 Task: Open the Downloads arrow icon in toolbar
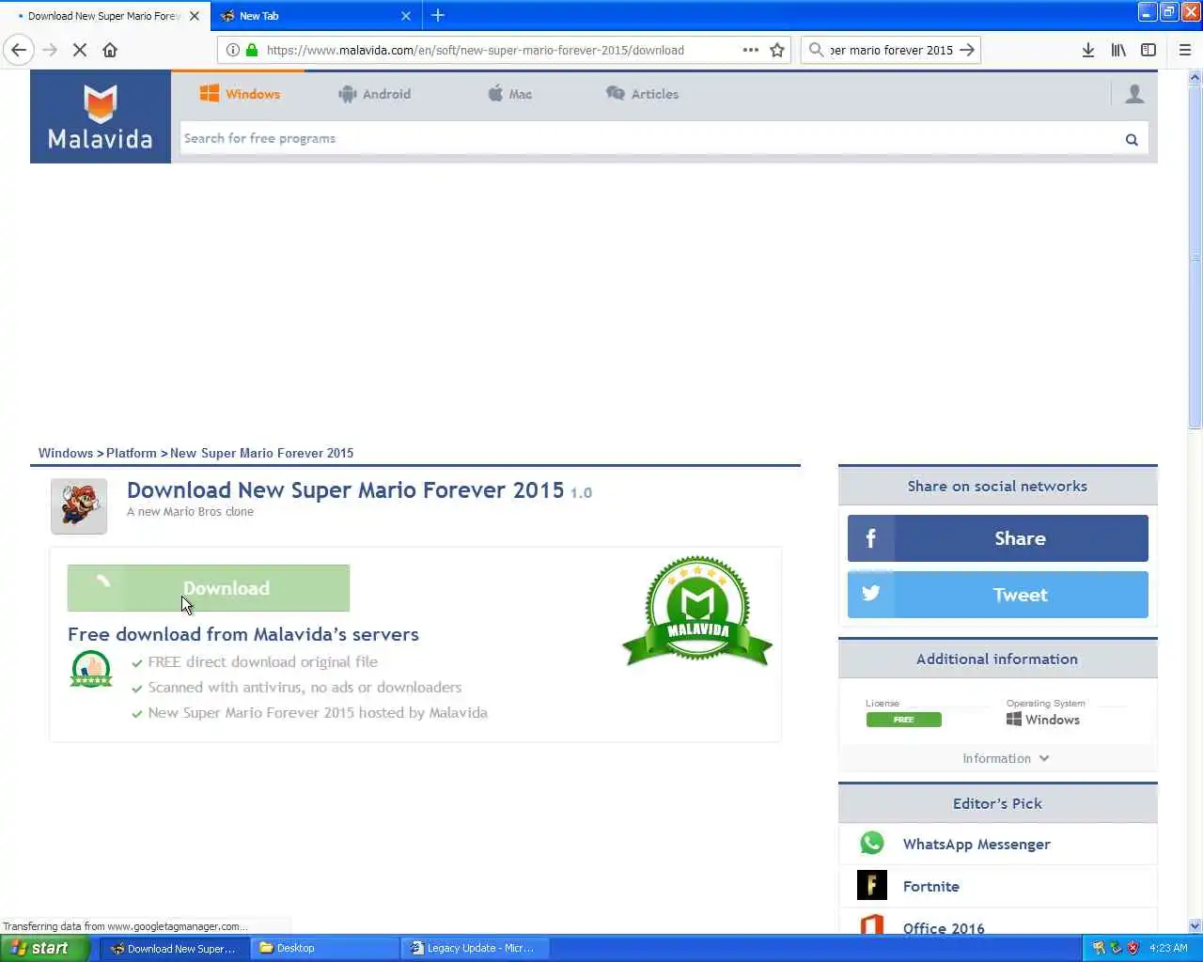pyautogui.click(x=1087, y=50)
